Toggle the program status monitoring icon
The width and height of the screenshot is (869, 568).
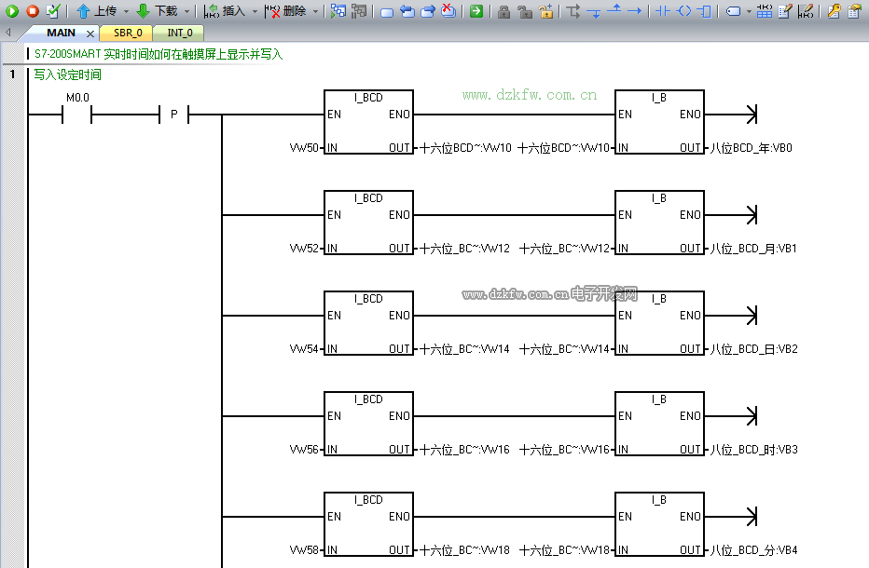click(338, 11)
